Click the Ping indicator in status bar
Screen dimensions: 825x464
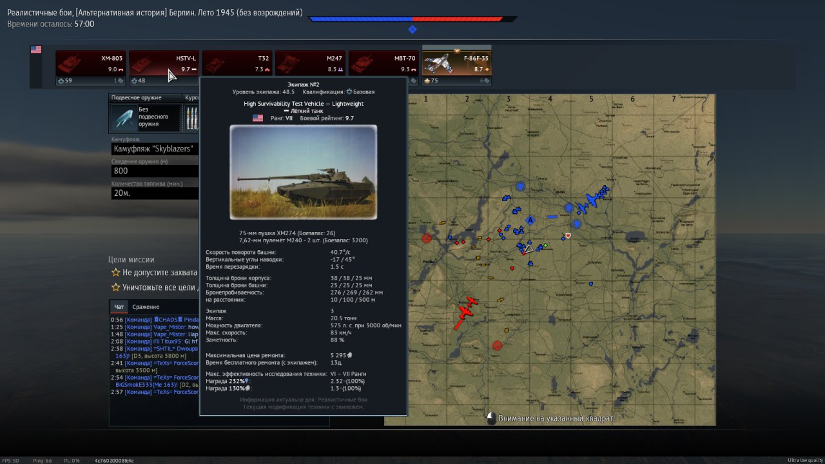point(43,460)
